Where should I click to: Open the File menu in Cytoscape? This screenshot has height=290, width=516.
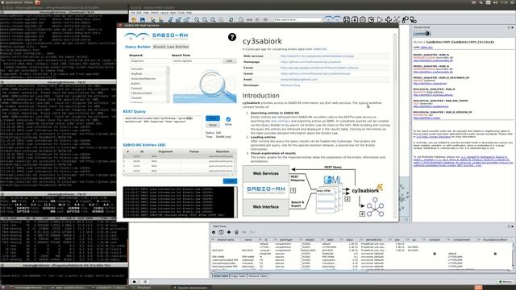133,13
